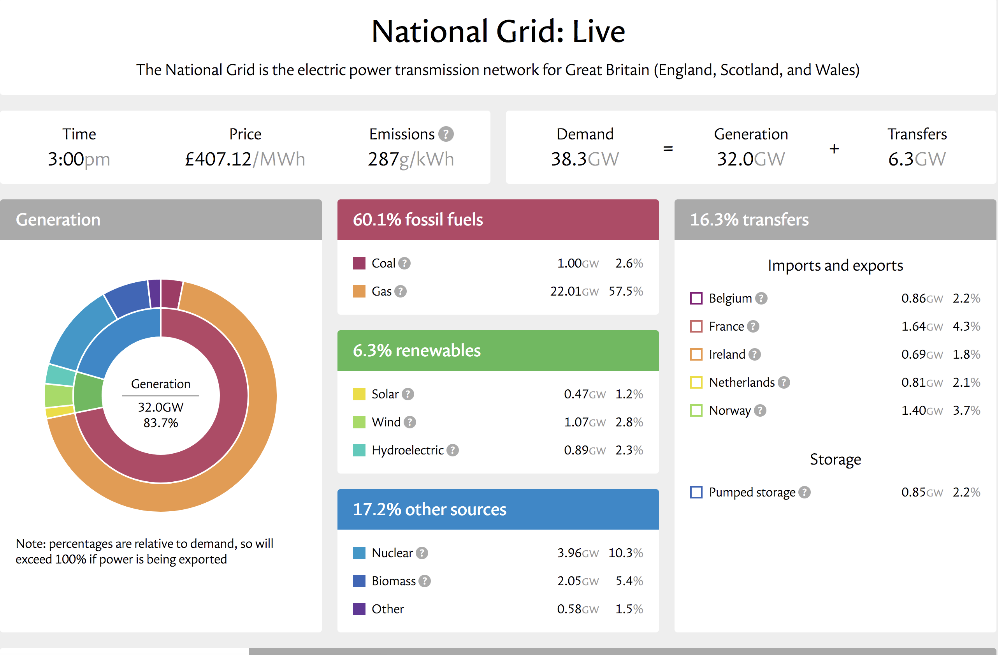Open the Hydroelectric help icon
Viewport: 998px width, 655px height.
pos(452,450)
